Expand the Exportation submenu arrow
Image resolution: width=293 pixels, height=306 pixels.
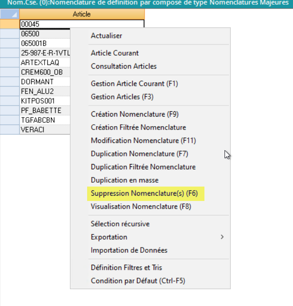(x=222, y=237)
